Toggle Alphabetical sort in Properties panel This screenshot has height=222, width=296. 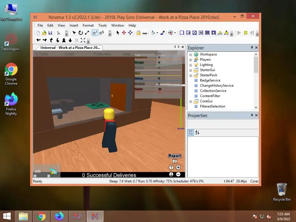[197, 132]
